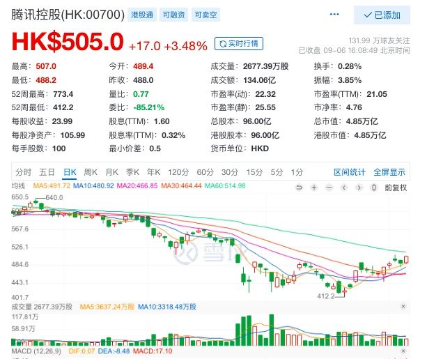This screenshot has width=427, height=359.
Task: Switch to the 分时 chart tab
Action: [x=24, y=172]
